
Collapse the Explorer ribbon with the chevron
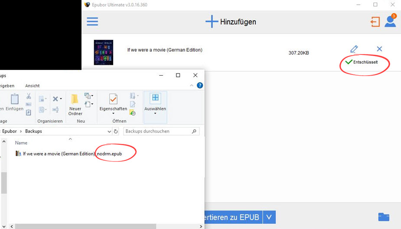[x=192, y=86]
